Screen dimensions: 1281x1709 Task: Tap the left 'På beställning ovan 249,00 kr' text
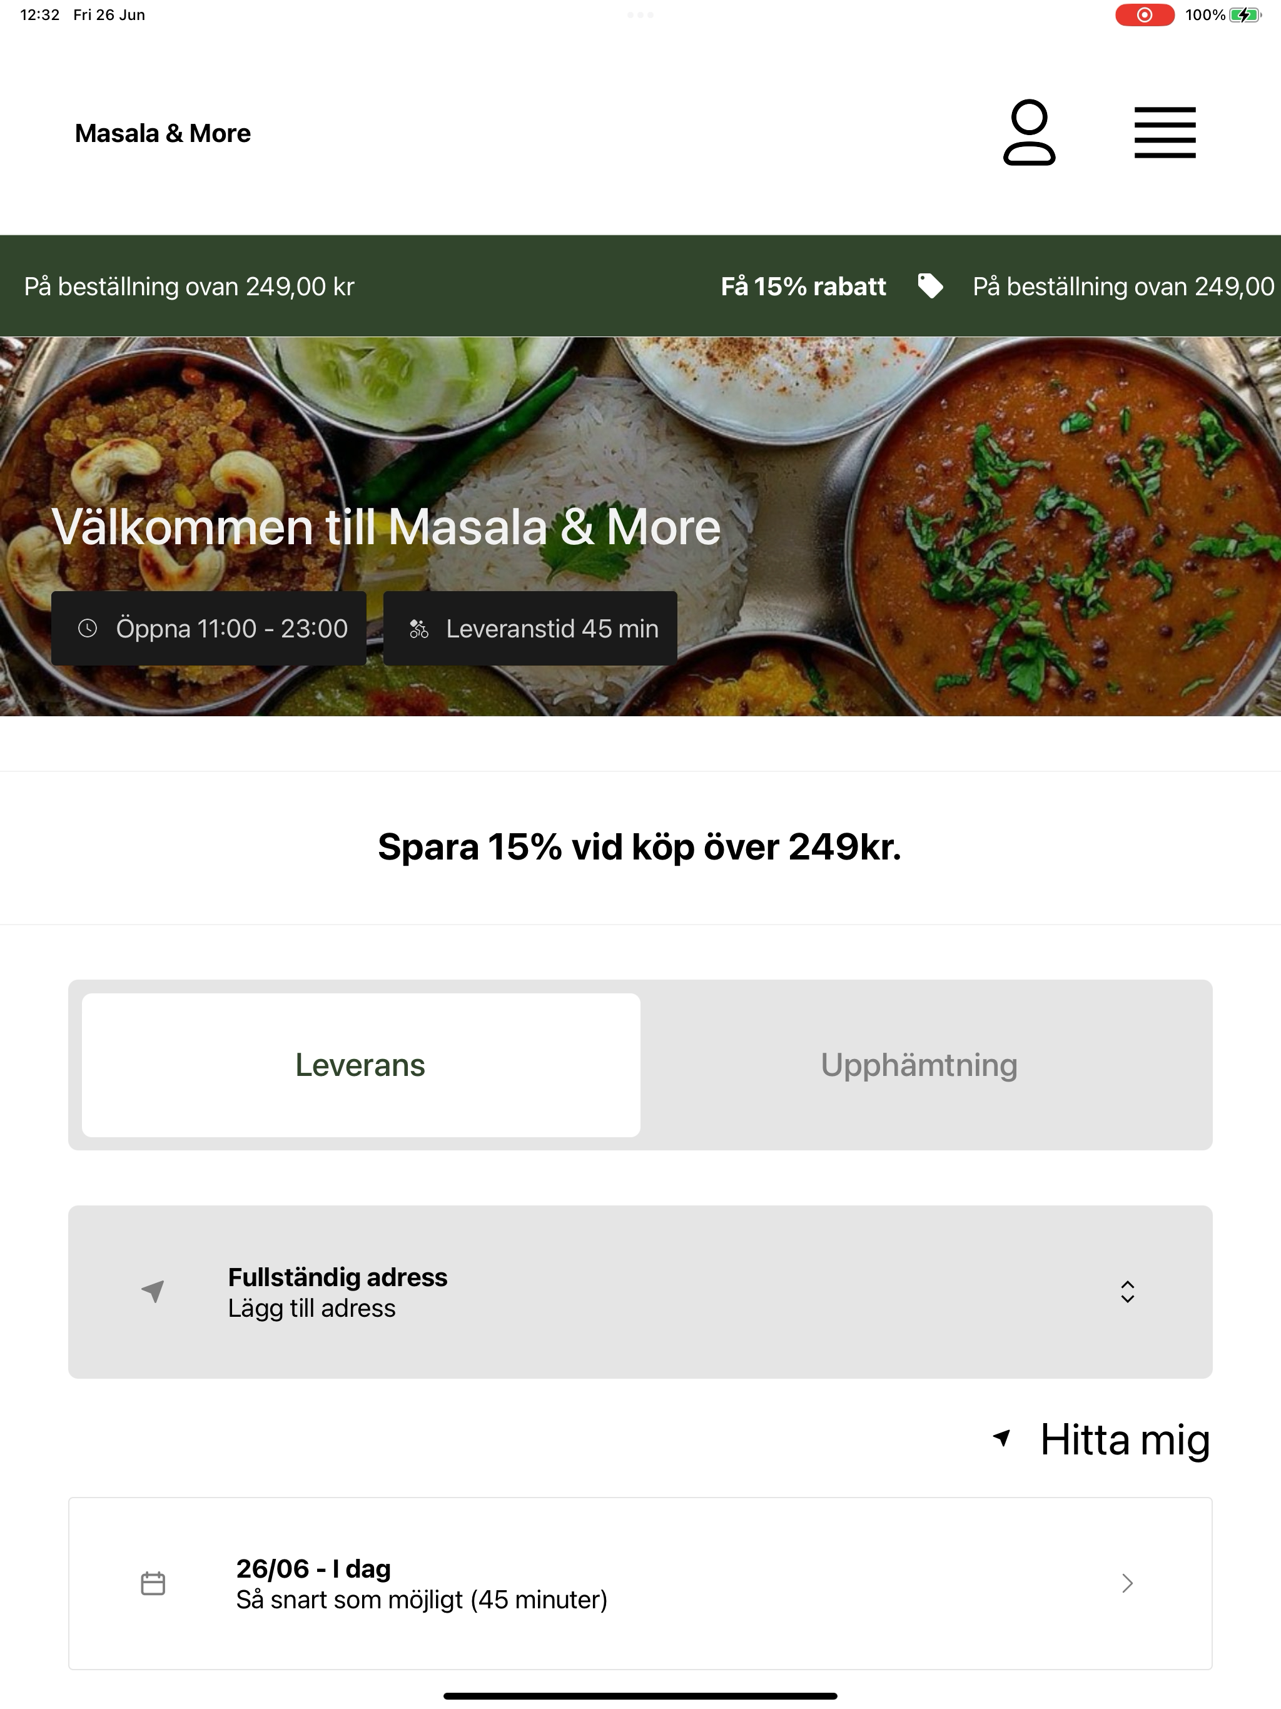click(190, 287)
